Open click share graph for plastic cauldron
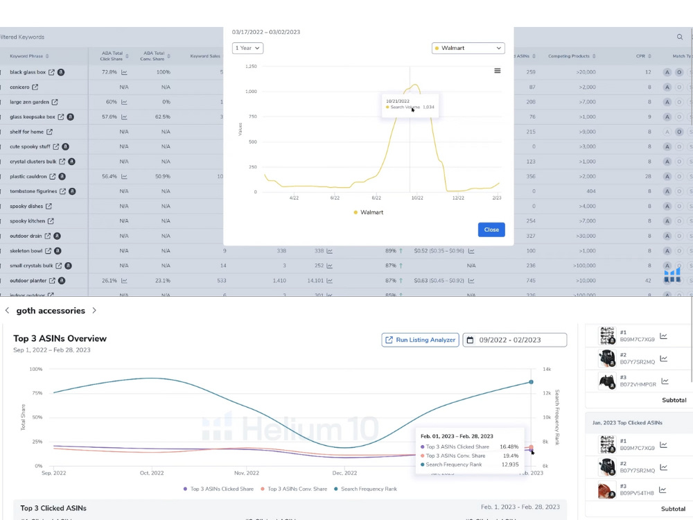 coord(124,176)
